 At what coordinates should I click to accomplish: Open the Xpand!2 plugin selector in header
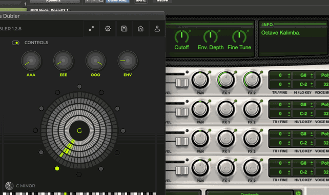point(55,1)
